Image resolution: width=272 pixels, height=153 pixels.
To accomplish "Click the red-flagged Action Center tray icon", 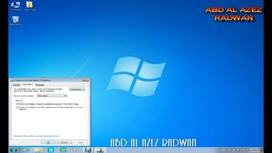I will 244,150.
